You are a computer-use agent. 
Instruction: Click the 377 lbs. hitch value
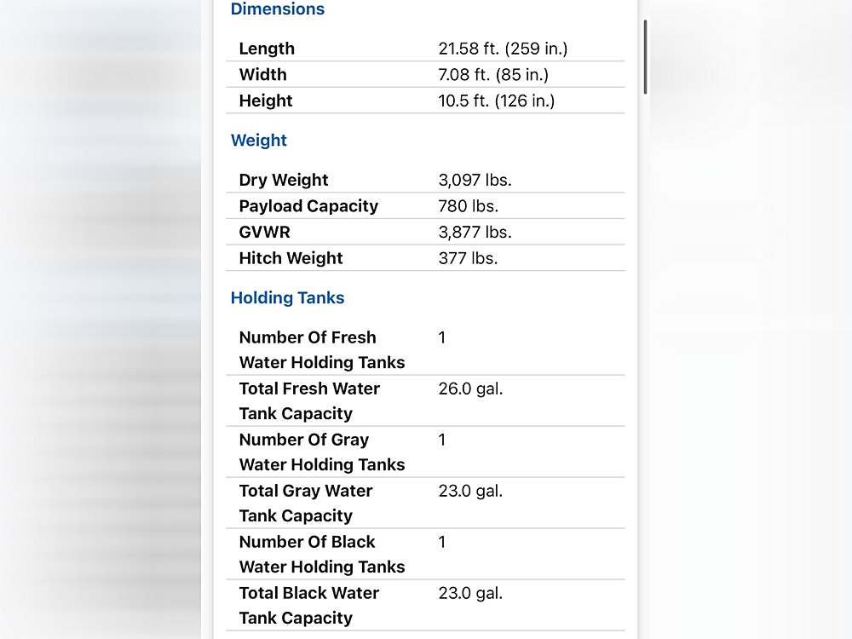pos(468,258)
